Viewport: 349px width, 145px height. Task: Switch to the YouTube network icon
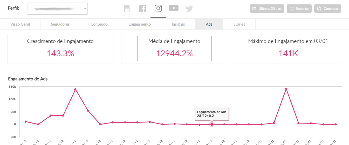pos(174,8)
